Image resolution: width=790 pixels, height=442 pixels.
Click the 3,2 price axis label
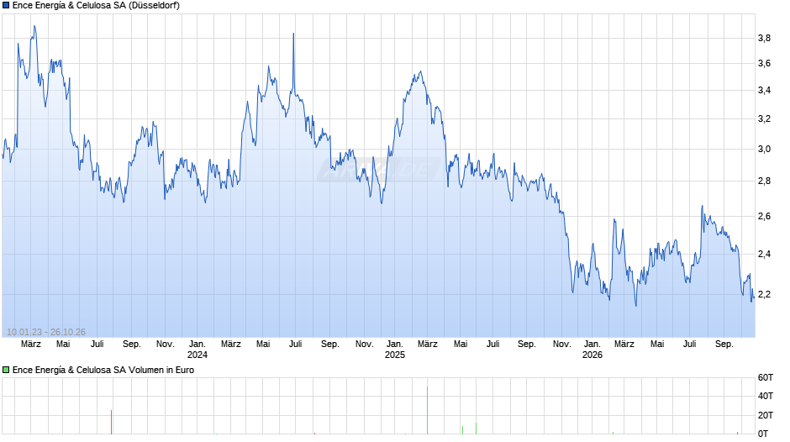click(764, 119)
